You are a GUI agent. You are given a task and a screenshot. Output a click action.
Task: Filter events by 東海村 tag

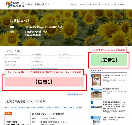point(79,108)
